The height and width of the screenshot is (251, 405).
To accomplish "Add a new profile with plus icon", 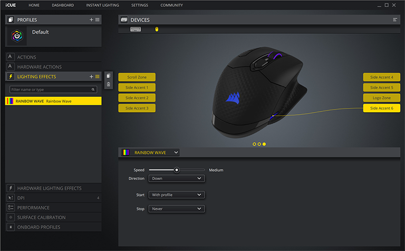I will tap(91, 19).
